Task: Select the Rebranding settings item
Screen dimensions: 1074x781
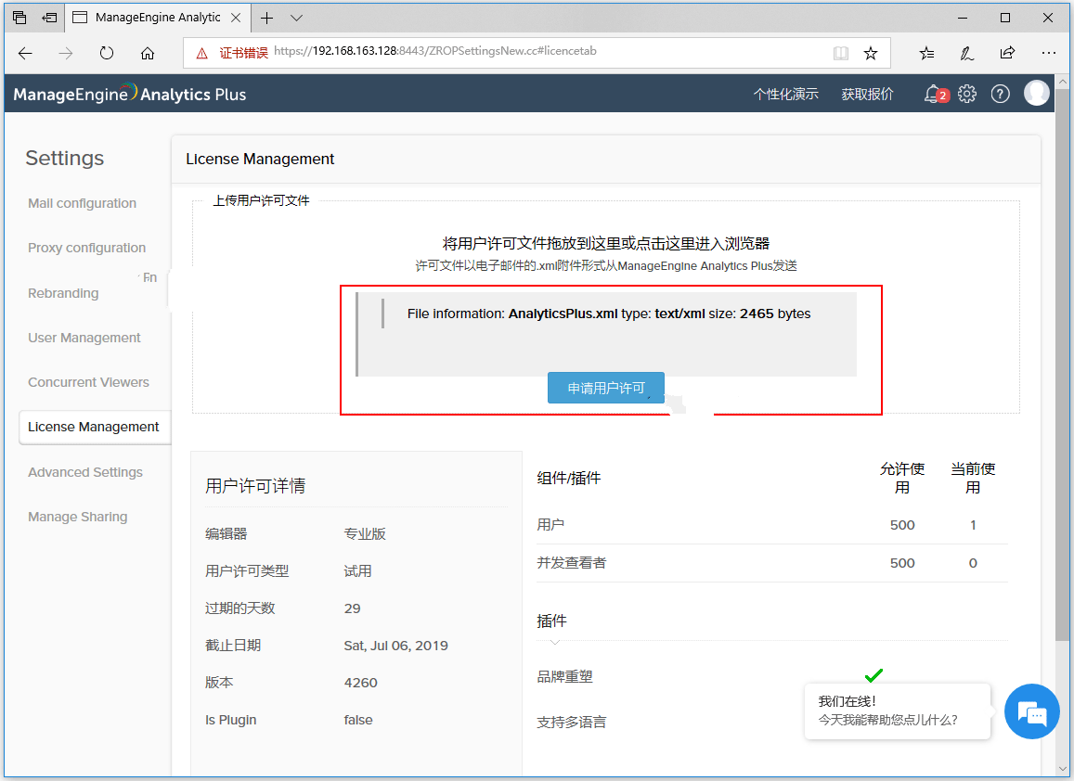Action: click(63, 293)
